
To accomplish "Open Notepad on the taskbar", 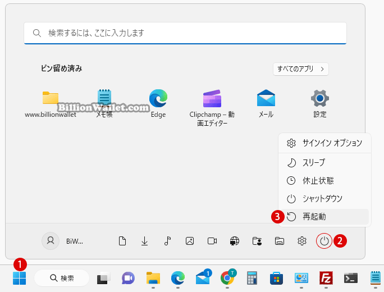I will coord(375,278).
